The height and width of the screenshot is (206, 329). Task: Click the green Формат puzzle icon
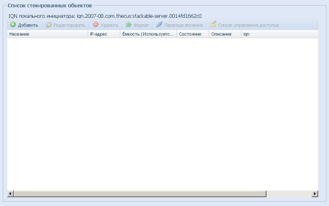[x=129, y=25]
